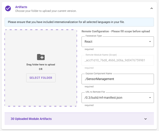Click the 'Choose your folder to upload' subtitle

point(46,11)
